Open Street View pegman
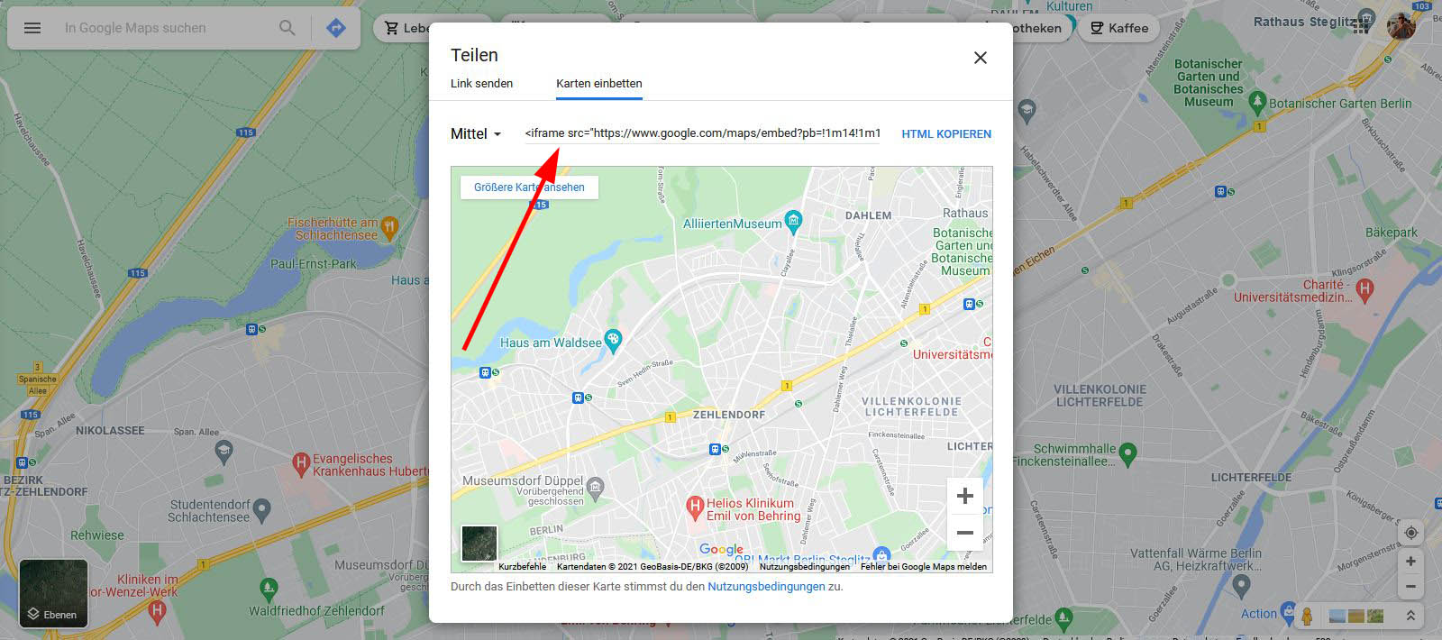 click(x=1307, y=617)
